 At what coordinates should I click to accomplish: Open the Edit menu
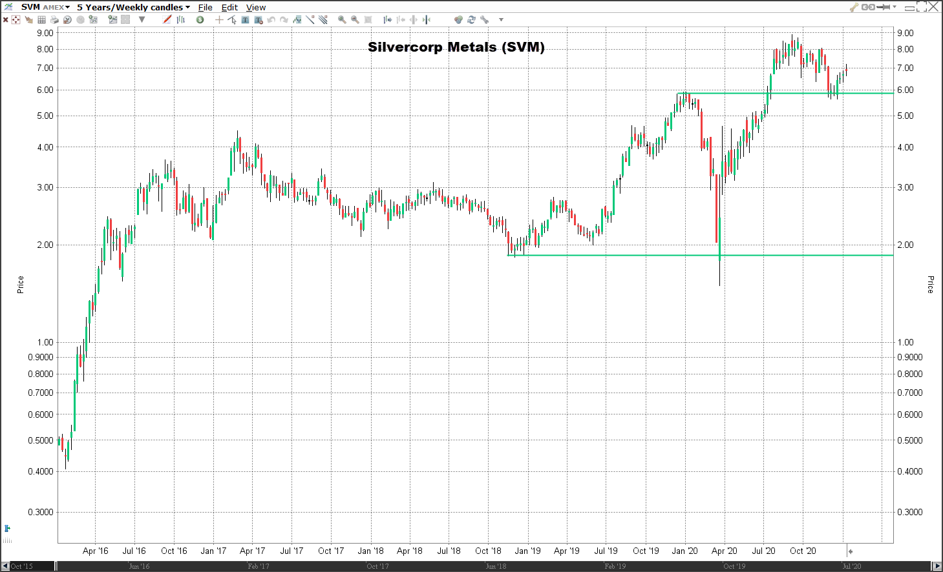pyautogui.click(x=229, y=7)
